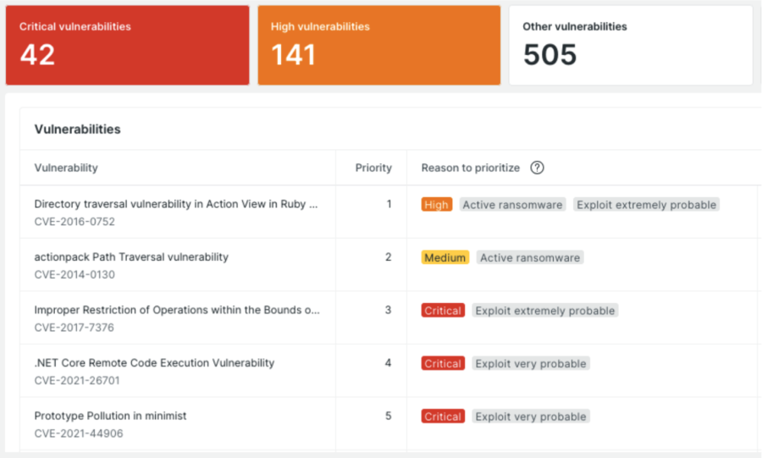Click the Exploit very probable tag for CVE-2021-26701
762x458 pixels.
tap(531, 363)
